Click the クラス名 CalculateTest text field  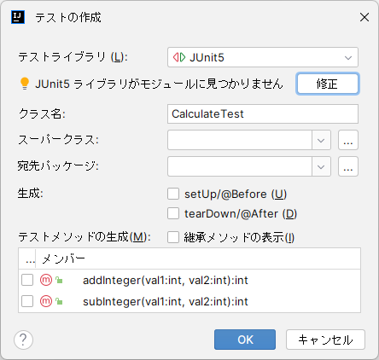point(263,114)
